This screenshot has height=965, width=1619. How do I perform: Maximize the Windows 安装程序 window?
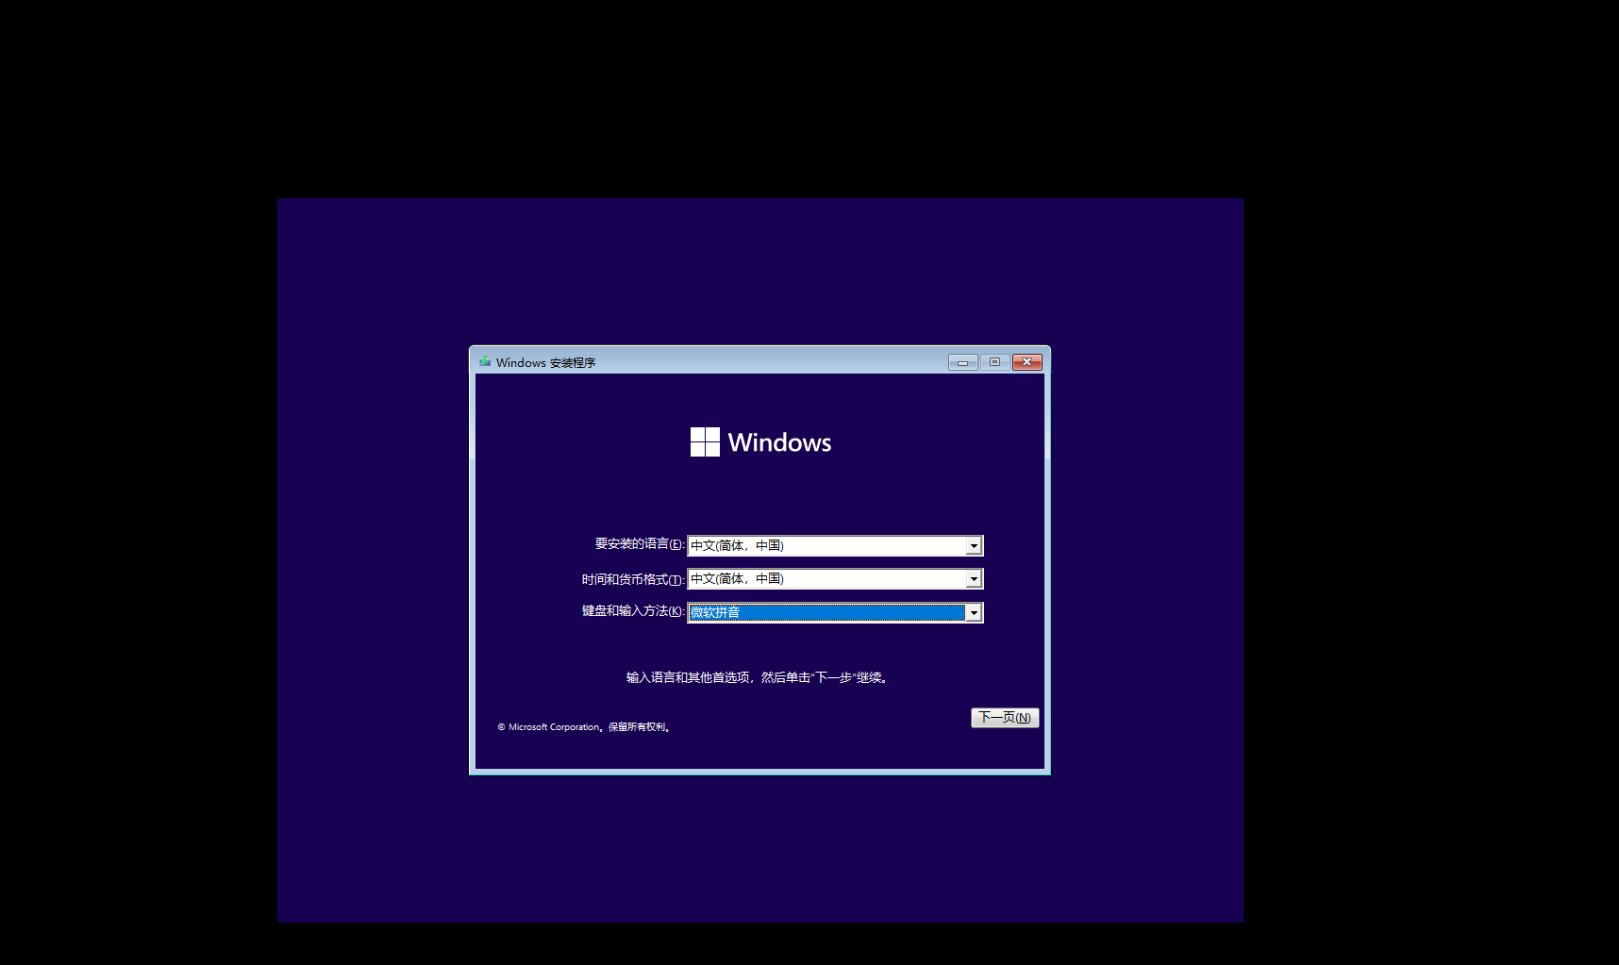point(994,362)
